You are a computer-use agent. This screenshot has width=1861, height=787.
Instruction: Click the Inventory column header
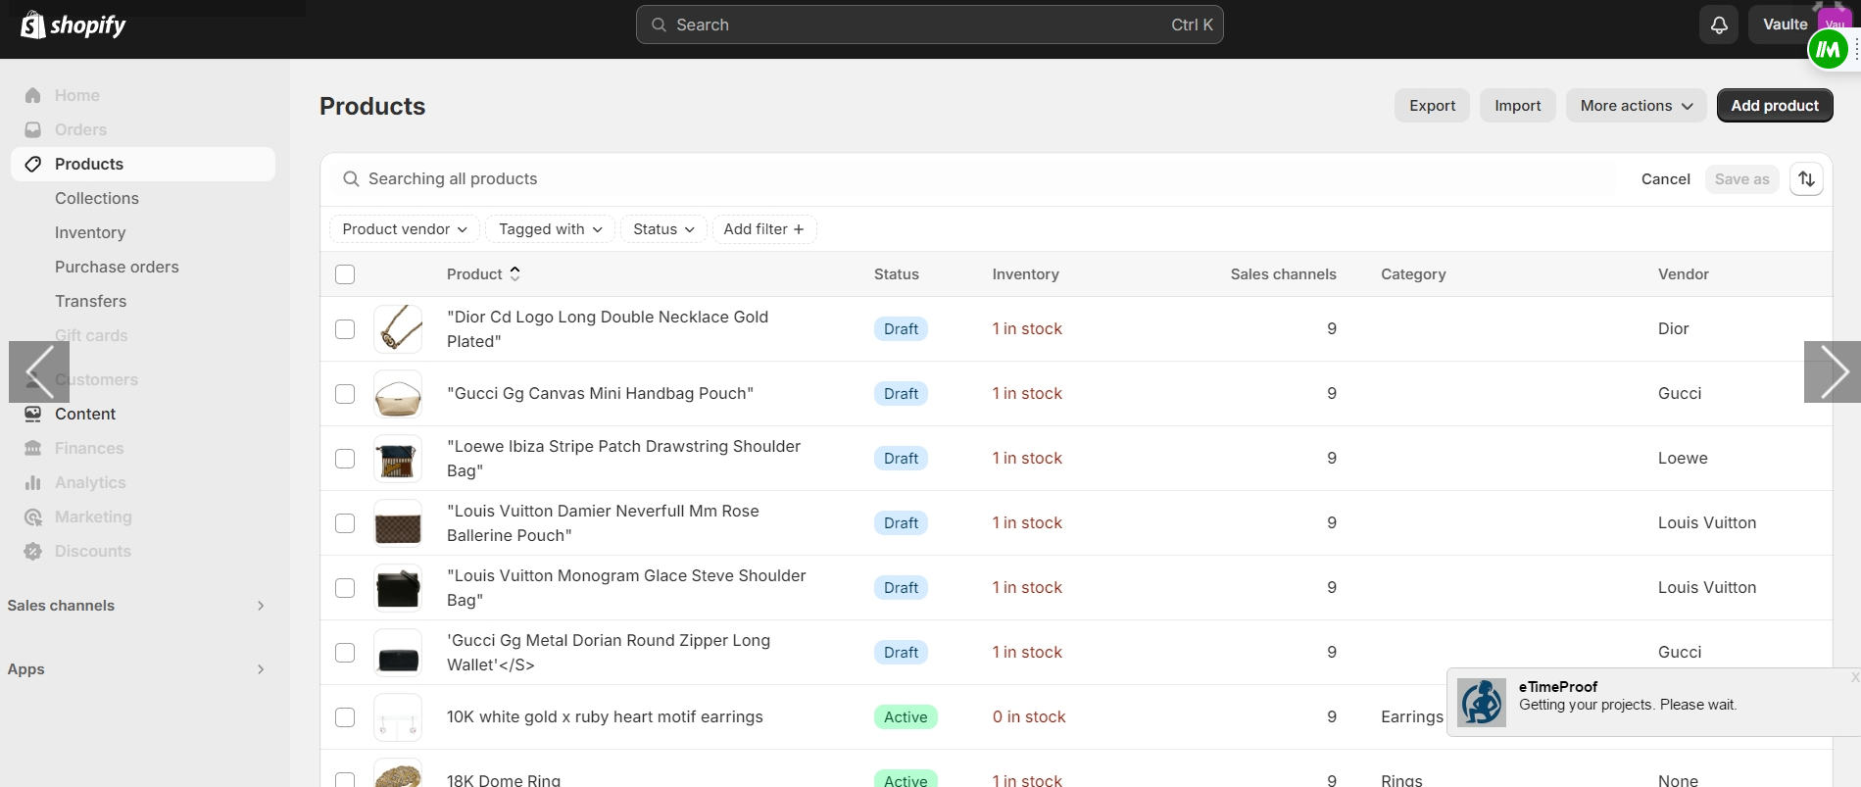coord(1025,274)
